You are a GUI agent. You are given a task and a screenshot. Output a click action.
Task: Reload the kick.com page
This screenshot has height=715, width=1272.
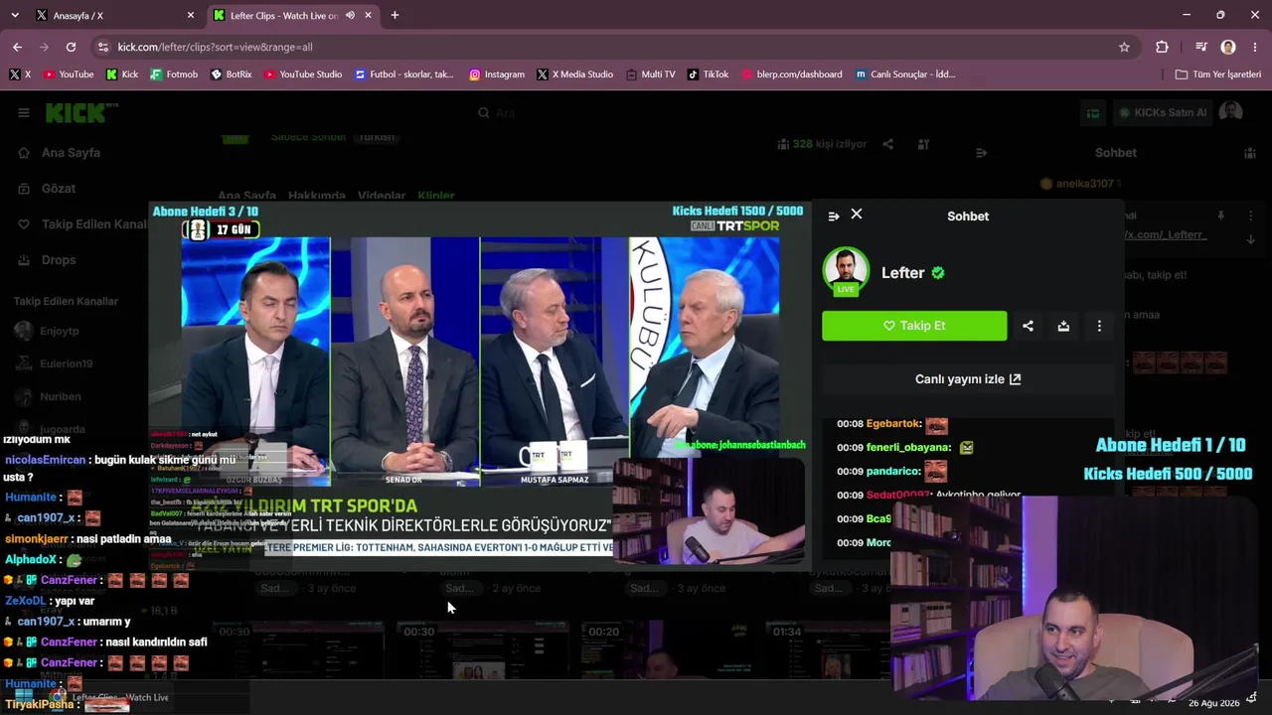[x=71, y=47]
